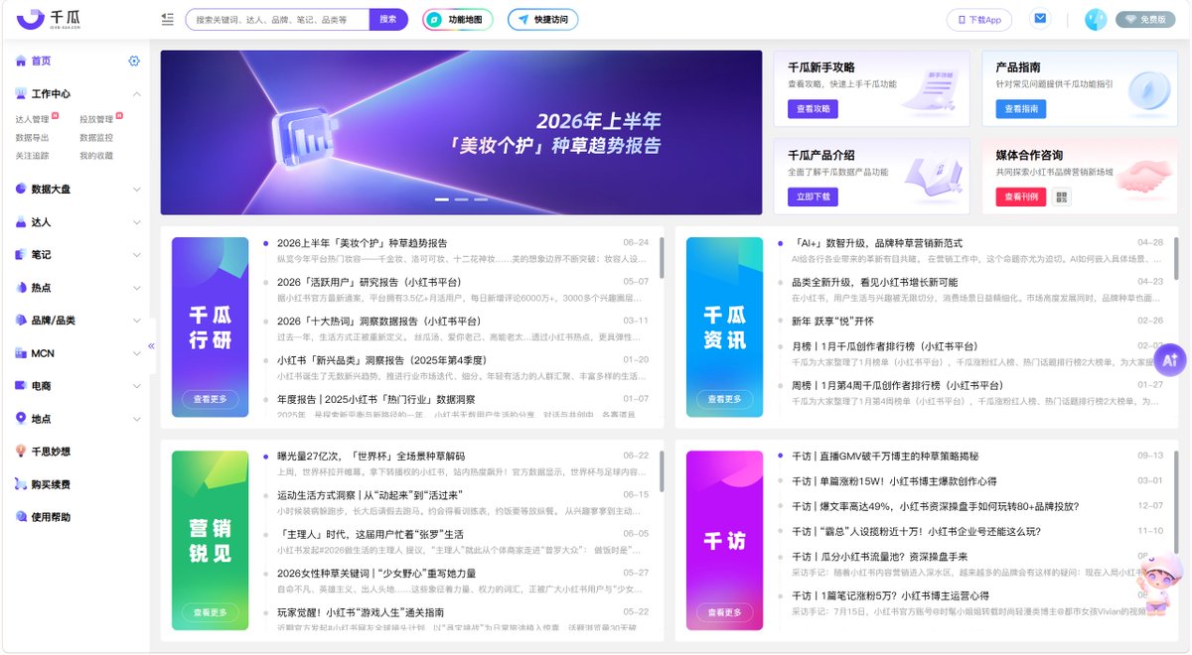Open 投放管理 under 工作中心

pyautogui.click(x=96, y=119)
